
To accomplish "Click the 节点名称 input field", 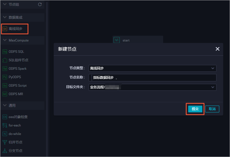I will [152, 78].
